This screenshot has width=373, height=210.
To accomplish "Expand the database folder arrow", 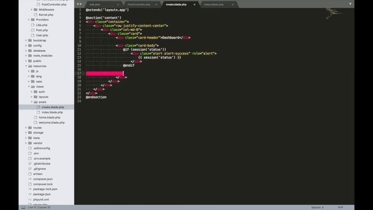I will click(x=26, y=51).
